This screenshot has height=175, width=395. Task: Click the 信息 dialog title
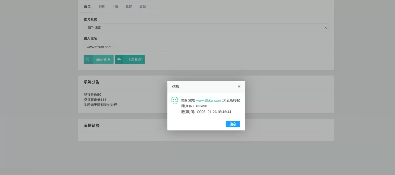coord(176,87)
